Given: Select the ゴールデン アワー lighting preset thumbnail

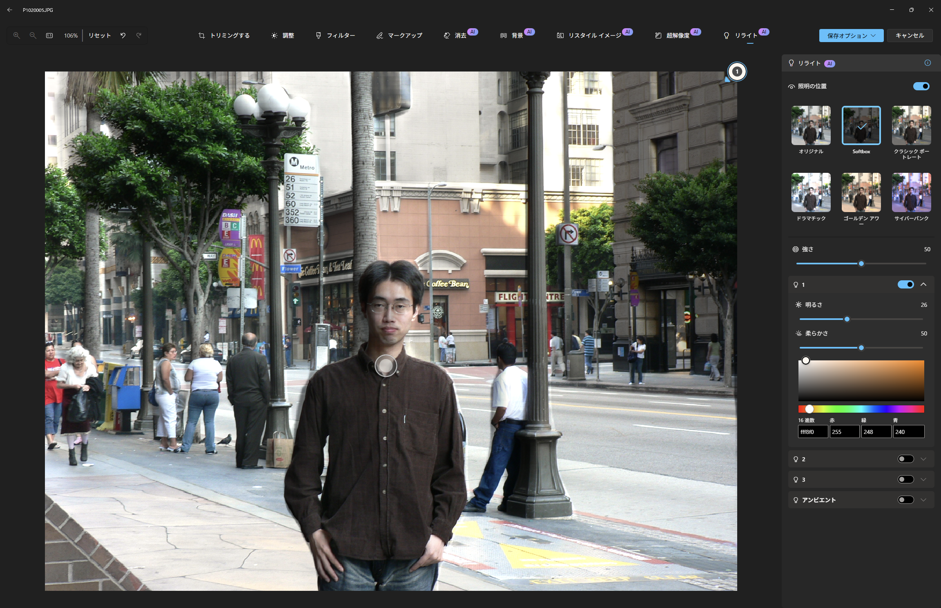Looking at the screenshot, I should coord(861,192).
